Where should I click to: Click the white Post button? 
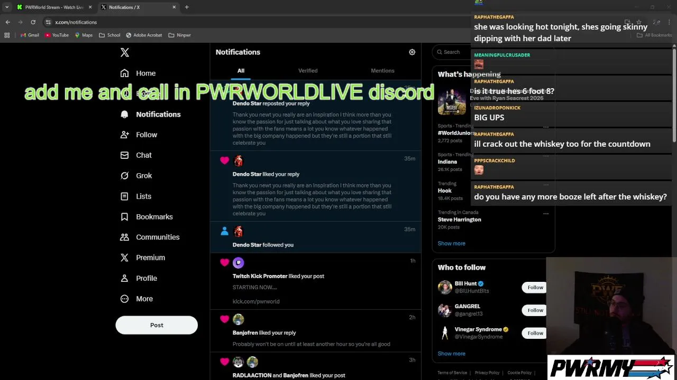point(157,325)
